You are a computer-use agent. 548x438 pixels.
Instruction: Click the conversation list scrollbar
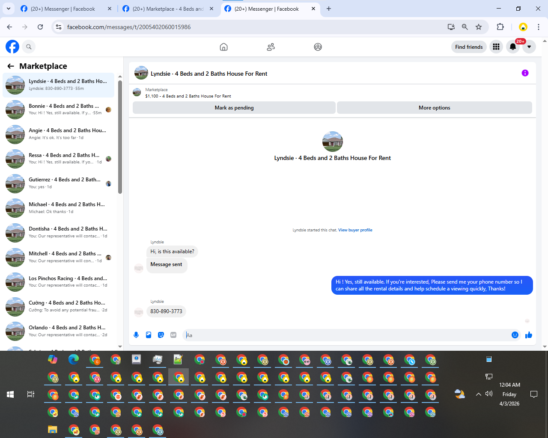pos(120,137)
